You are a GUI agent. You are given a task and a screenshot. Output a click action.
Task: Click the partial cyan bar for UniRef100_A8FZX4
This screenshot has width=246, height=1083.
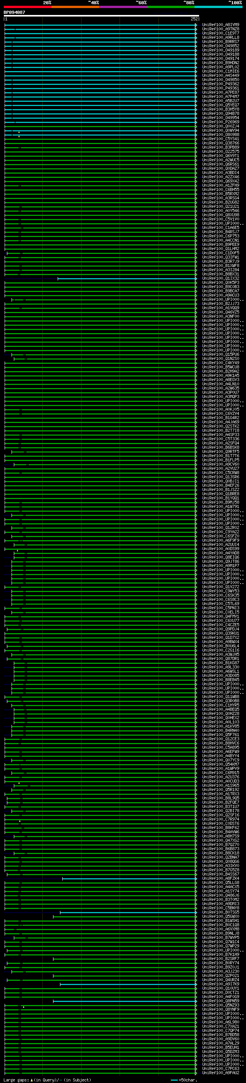point(130,878)
